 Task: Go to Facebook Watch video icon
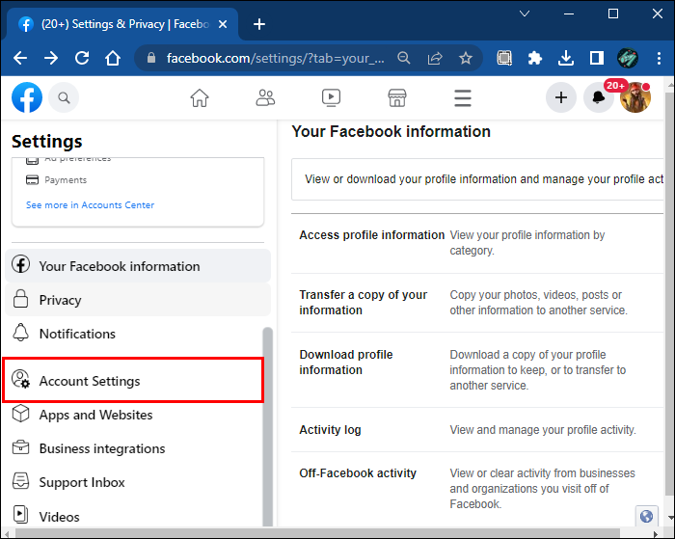point(331,97)
